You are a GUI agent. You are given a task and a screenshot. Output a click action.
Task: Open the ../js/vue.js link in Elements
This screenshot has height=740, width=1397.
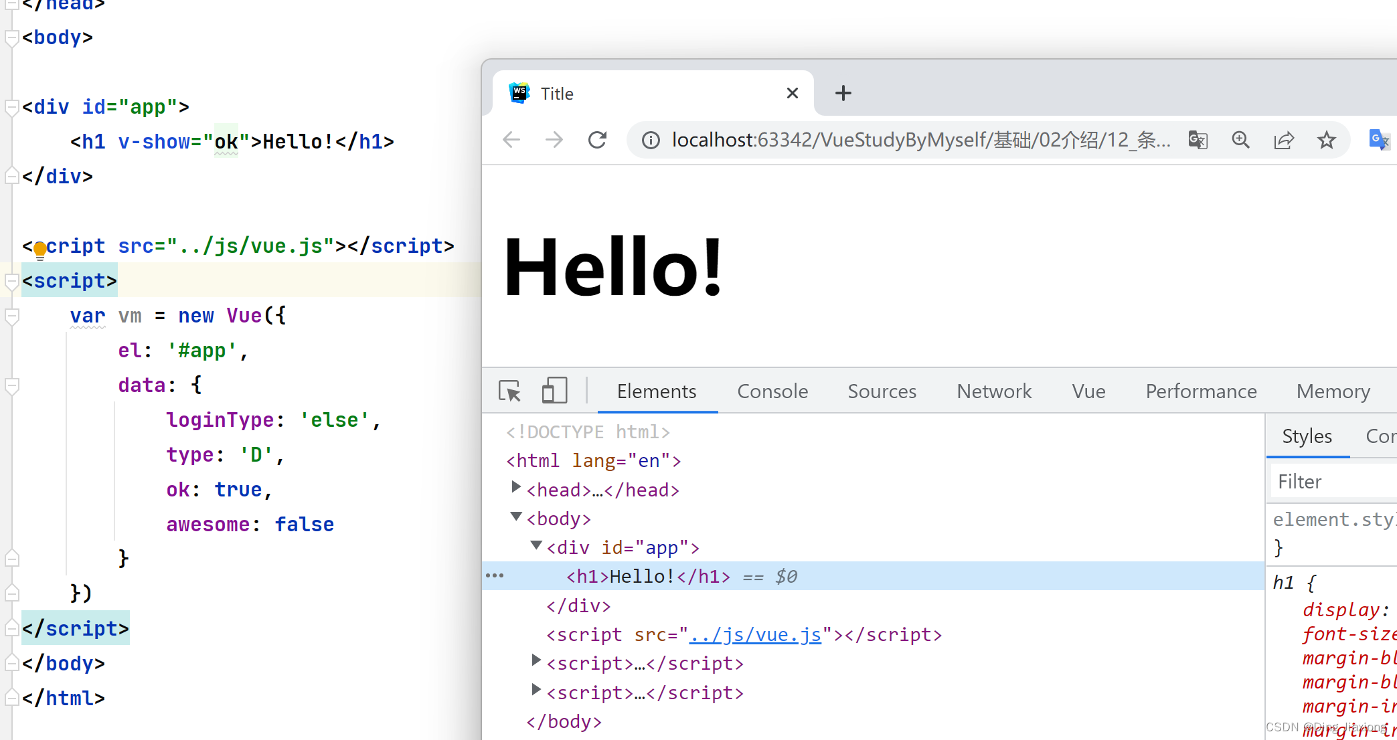[x=755, y=634]
